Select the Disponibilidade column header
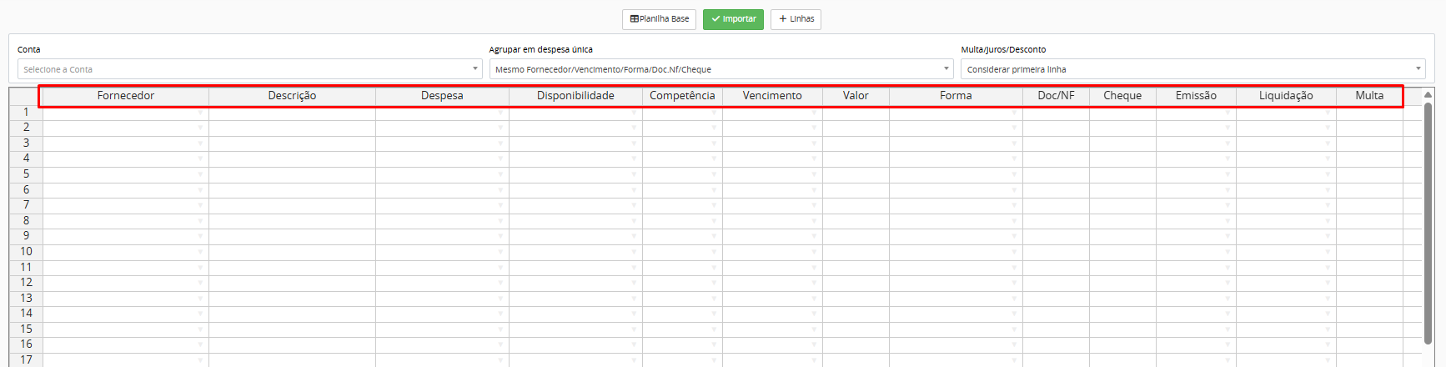The height and width of the screenshot is (367, 1446). click(575, 96)
